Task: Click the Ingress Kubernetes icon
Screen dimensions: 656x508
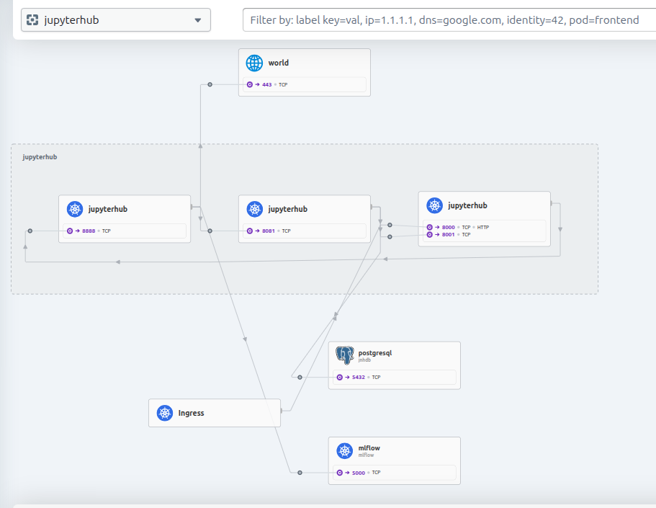Action: click(x=165, y=413)
